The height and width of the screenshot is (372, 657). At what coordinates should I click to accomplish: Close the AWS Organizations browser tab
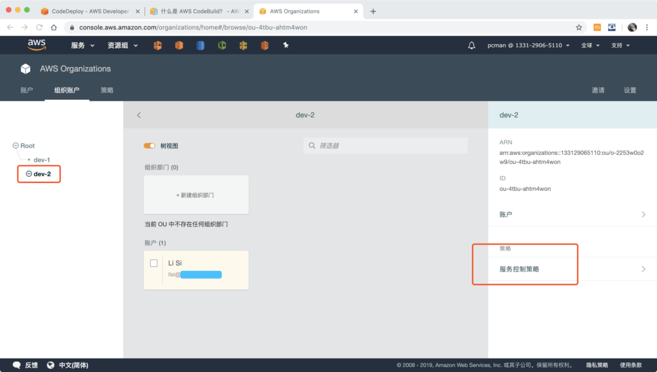pos(355,12)
